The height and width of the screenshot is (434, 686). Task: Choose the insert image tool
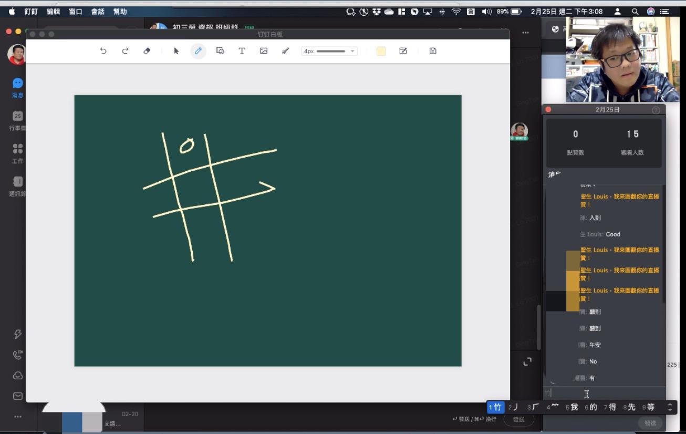point(264,51)
